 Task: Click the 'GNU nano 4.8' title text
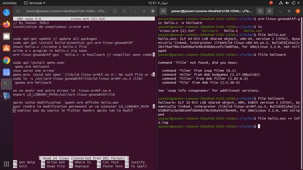point(29,19)
